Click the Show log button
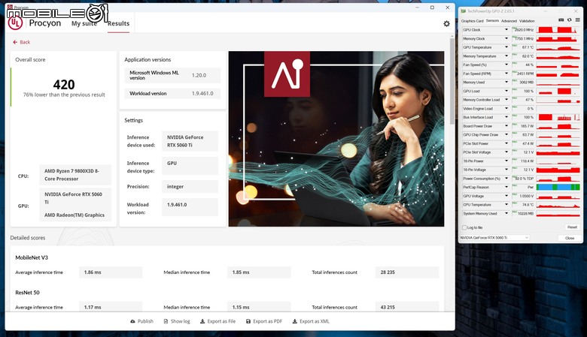The width and height of the screenshot is (587, 337). 177,321
